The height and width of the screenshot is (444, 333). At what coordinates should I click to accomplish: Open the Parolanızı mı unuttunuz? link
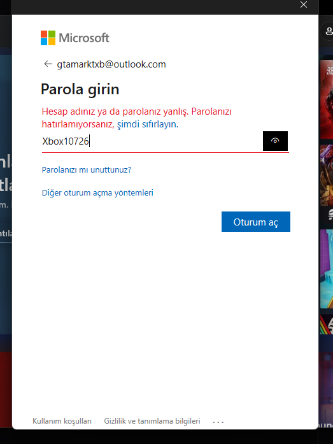click(87, 169)
